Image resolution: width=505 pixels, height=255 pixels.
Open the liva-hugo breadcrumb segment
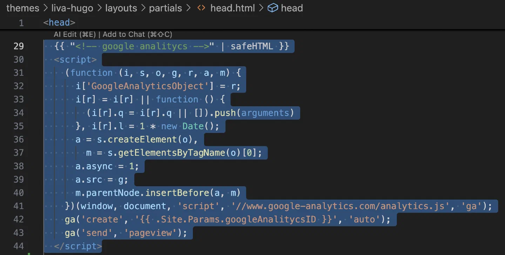tap(72, 8)
